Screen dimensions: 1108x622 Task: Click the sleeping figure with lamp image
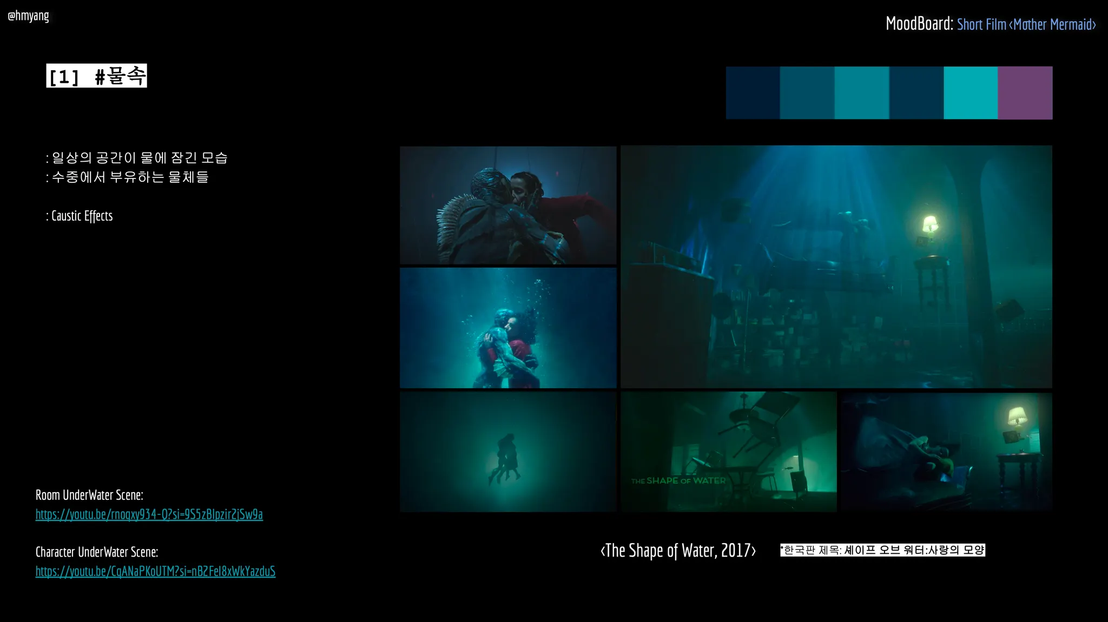coord(946,452)
